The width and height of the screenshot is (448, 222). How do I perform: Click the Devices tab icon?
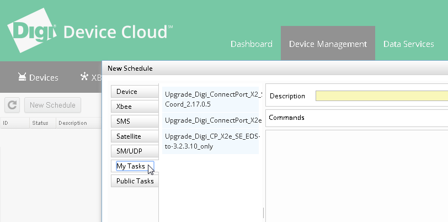click(x=23, y=77)
